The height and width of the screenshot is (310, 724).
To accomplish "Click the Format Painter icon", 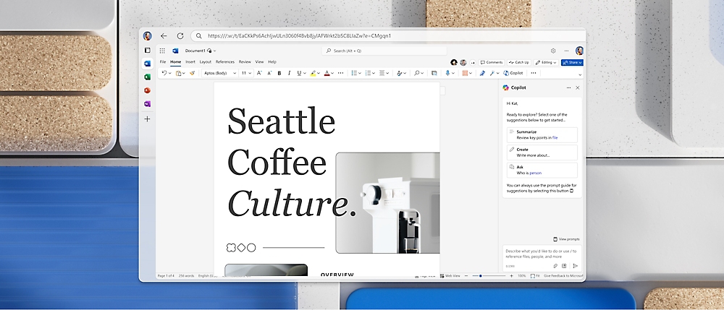I will [193, 73].
